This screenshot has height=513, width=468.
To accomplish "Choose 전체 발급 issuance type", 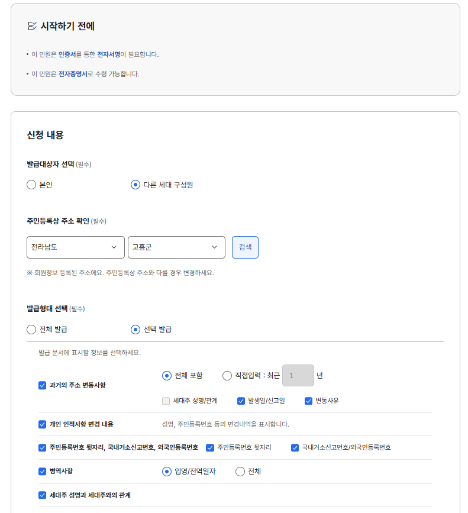I will [x=31, y=329].
